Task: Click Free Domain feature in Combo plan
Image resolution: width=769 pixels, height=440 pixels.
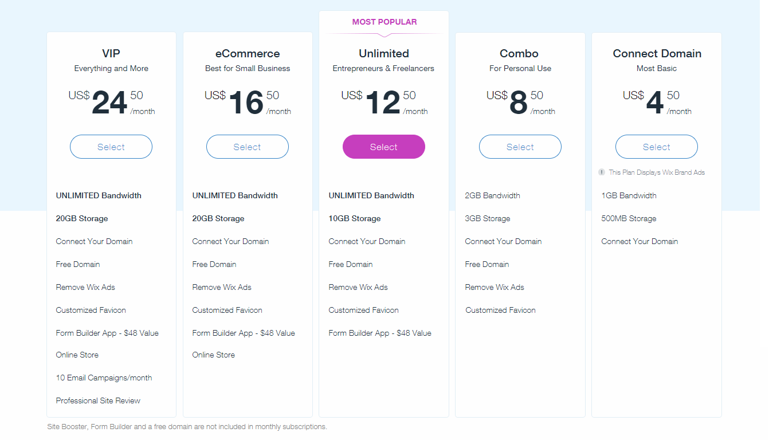Action: (487, 264)
